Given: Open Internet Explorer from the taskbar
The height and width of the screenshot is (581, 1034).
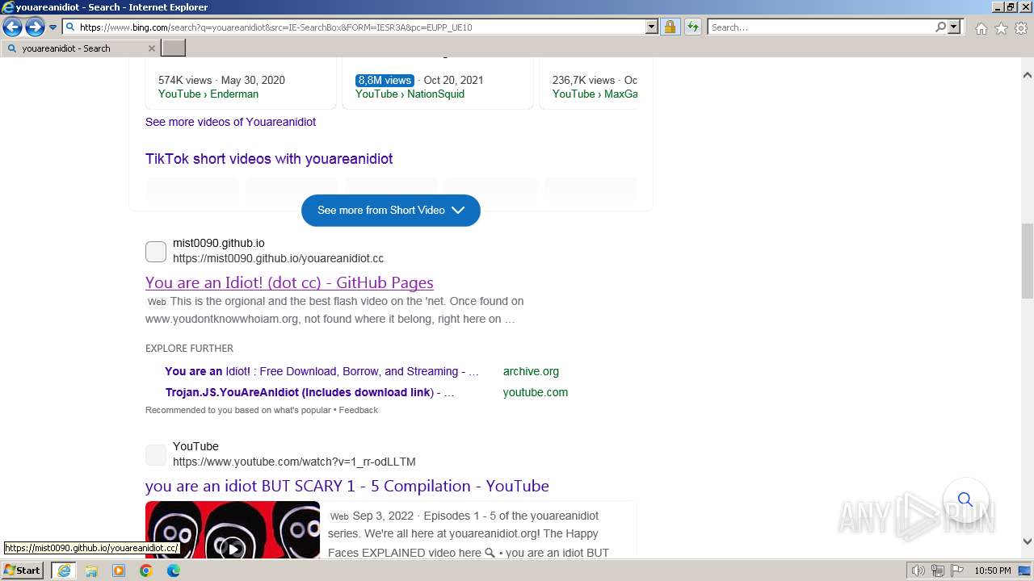Looking at the screenshot, I should click(63, 571).
